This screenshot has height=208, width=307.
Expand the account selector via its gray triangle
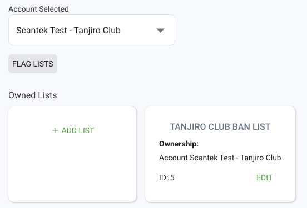160,31
